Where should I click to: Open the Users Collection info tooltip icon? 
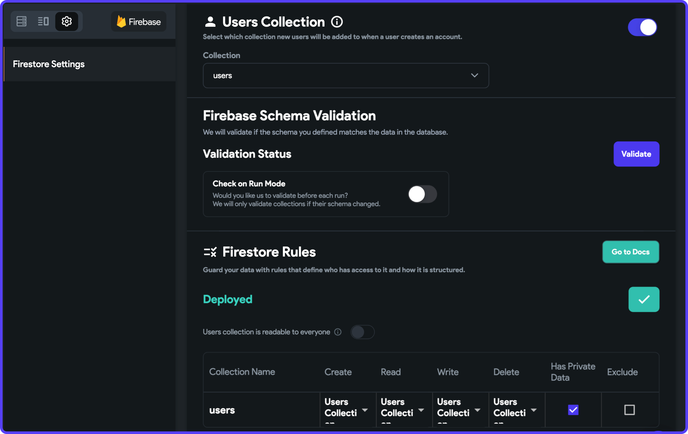337,22
